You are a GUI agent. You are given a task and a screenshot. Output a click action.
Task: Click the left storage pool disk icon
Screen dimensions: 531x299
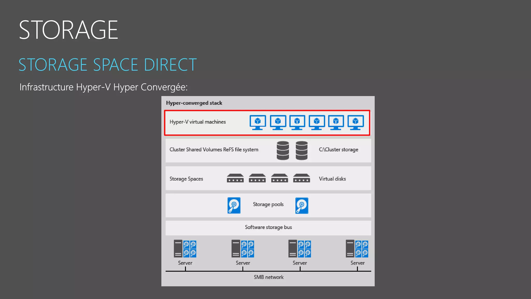click(234, 206)
